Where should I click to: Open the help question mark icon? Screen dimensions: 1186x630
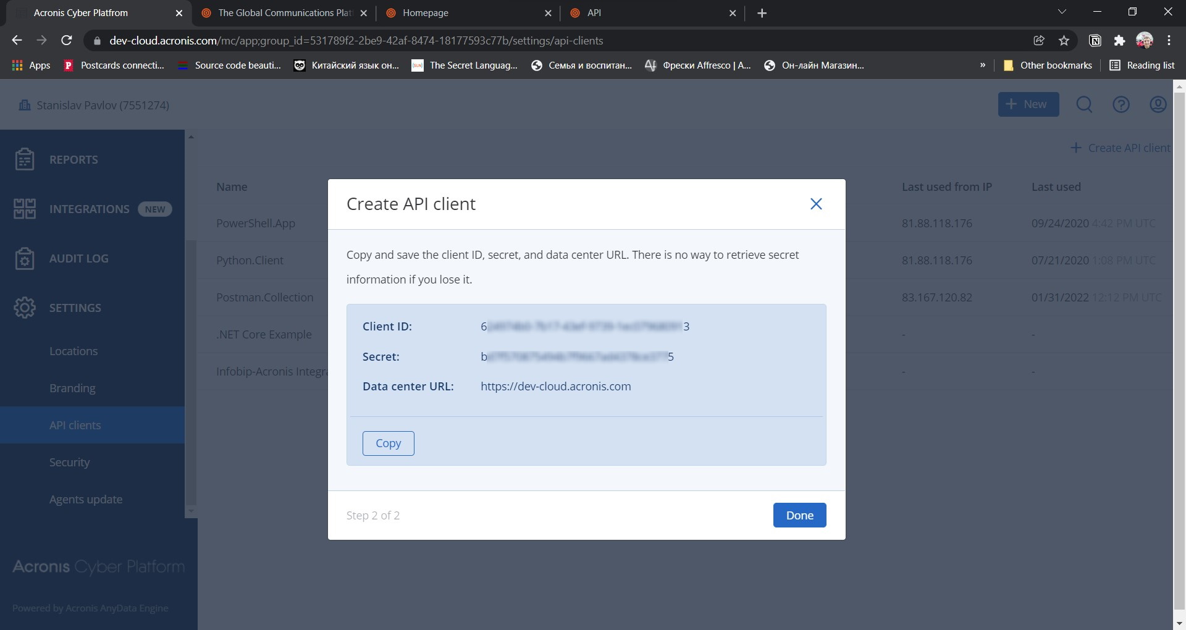(1121, 104)
